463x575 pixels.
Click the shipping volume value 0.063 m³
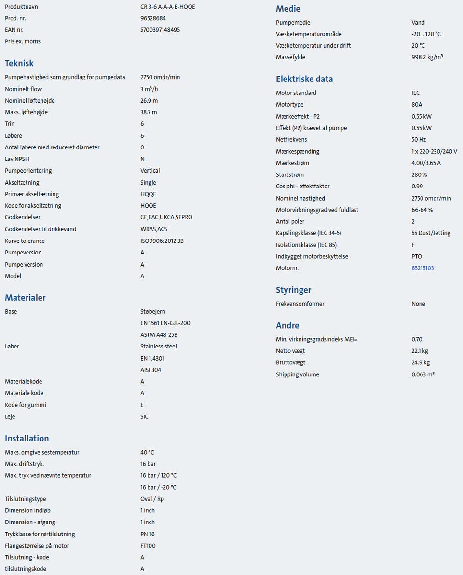pyautogui.click(x=423, y=374)
